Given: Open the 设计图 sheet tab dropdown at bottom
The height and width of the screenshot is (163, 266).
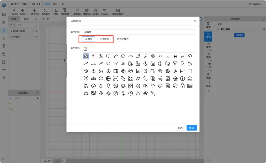Looking at the screenshot, I should point(51,161).
